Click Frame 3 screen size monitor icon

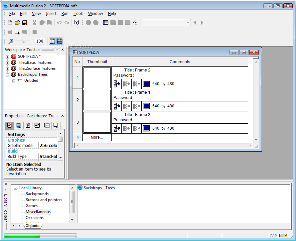point(146,128)
